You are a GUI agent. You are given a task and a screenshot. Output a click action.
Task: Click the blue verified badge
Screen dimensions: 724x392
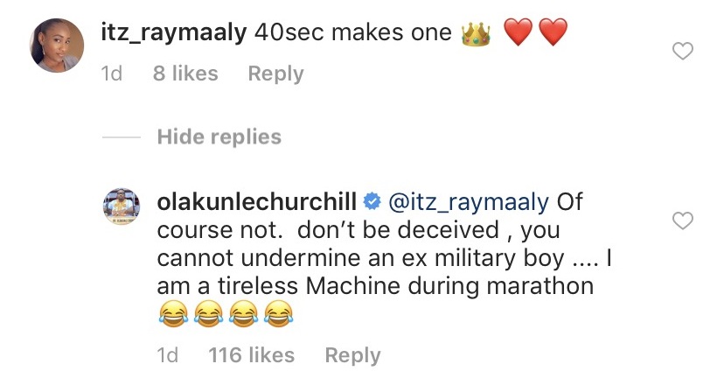click(x=371, y=203)
